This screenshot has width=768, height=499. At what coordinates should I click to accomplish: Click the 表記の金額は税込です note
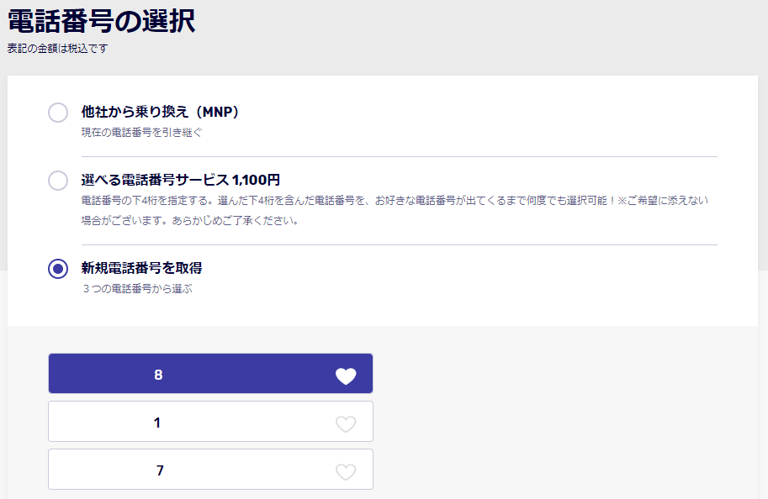tap(57, 49)
